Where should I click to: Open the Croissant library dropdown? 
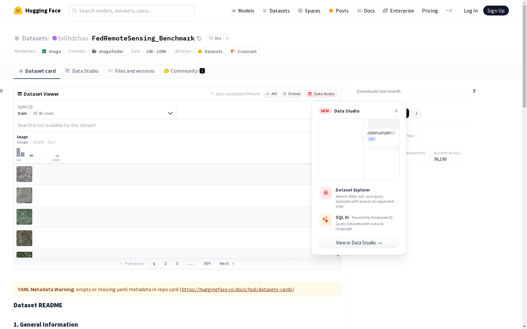click(x=244, y=51)
